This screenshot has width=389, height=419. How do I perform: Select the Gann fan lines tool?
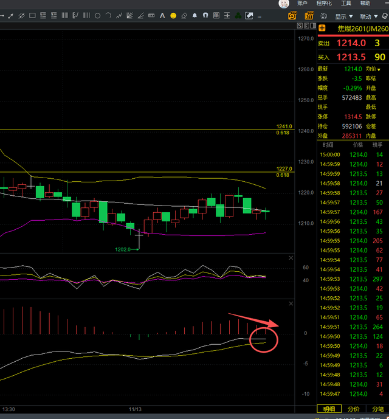pos(130,15)
